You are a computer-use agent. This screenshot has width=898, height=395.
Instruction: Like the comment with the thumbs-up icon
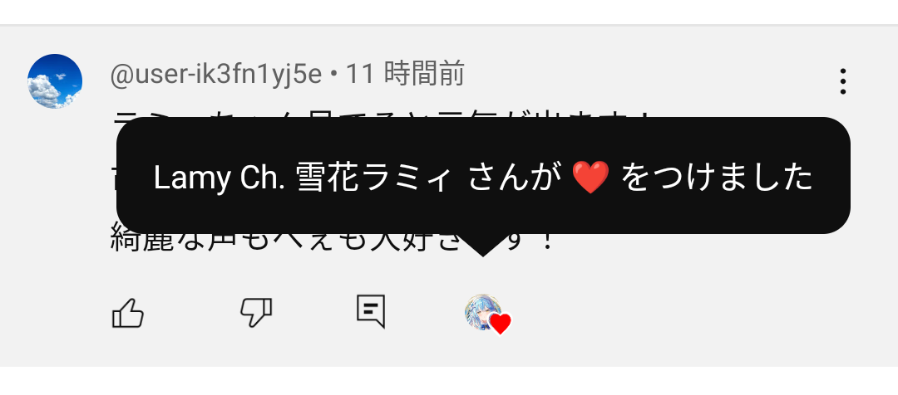tap(128, 313)
